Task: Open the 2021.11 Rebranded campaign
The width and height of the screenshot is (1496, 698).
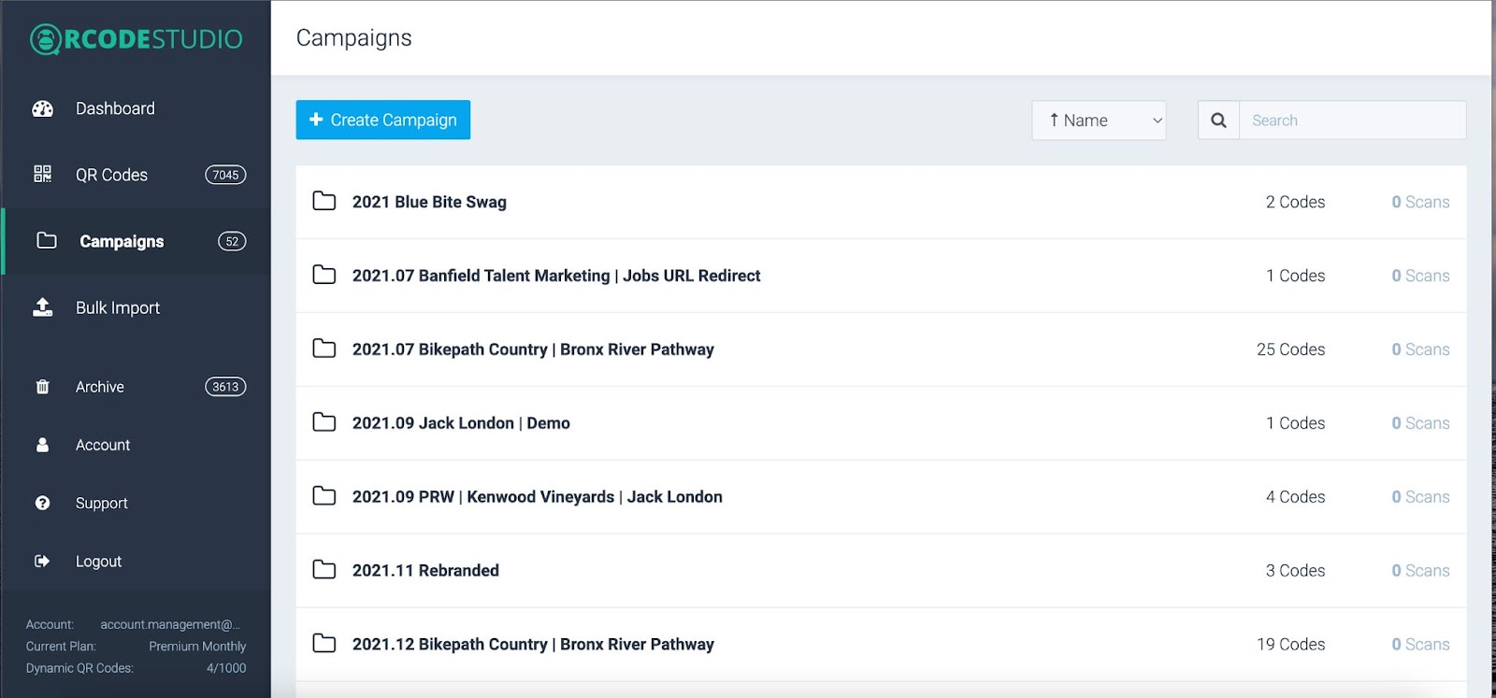Action: (425, 570)
